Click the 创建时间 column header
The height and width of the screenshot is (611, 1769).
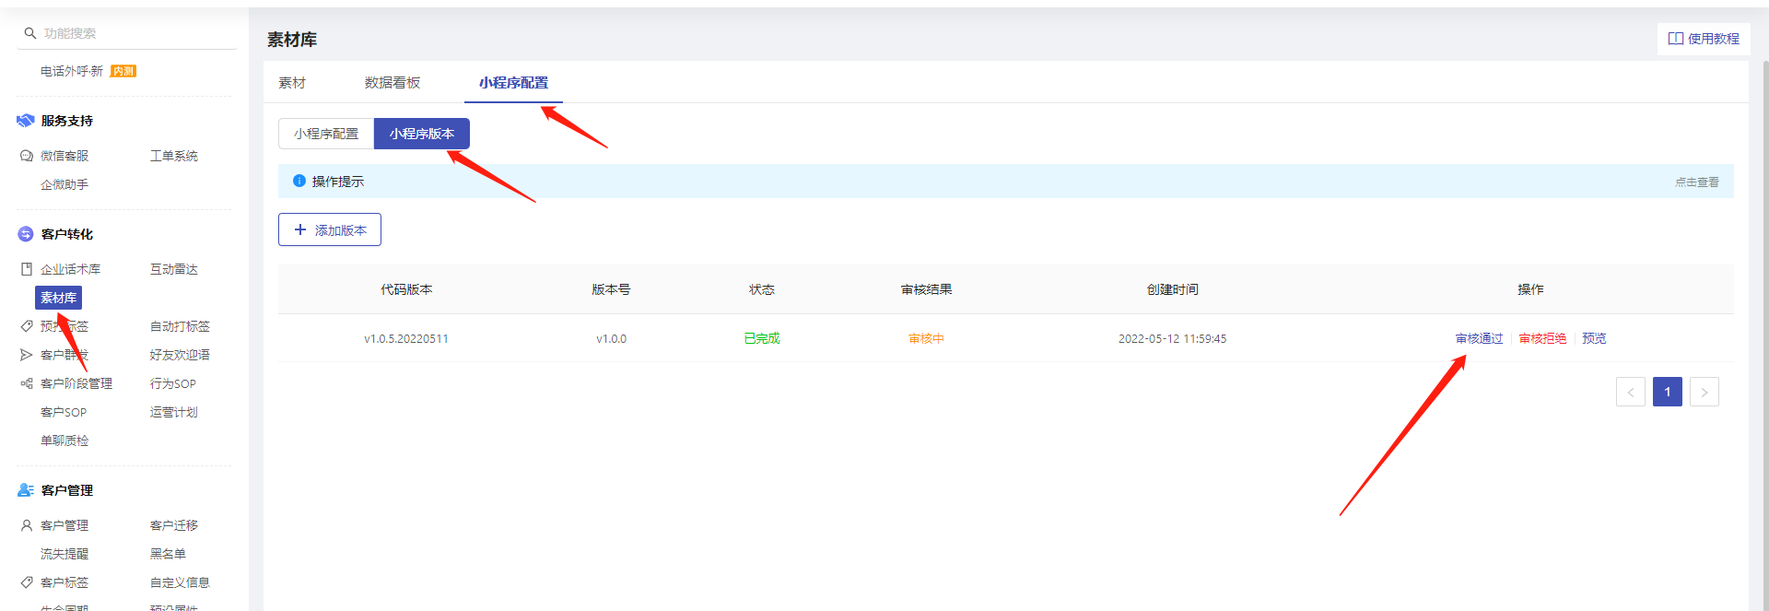(1172, 289)
